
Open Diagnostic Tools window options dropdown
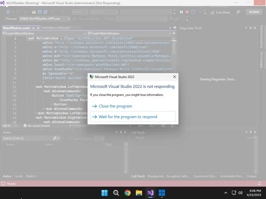(x=246, y=28)
